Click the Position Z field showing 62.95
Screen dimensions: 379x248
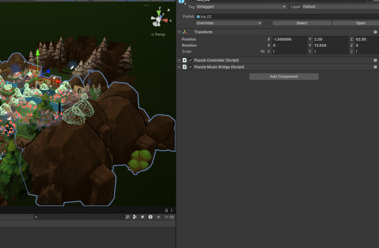[367, 39]
